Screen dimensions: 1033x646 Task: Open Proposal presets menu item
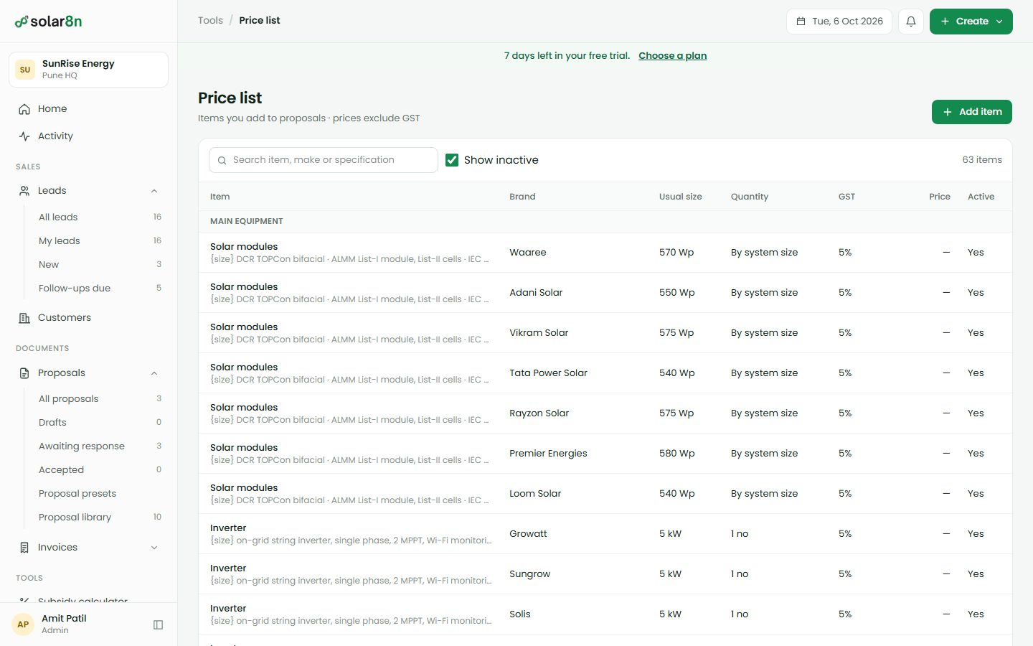(100, 494)
